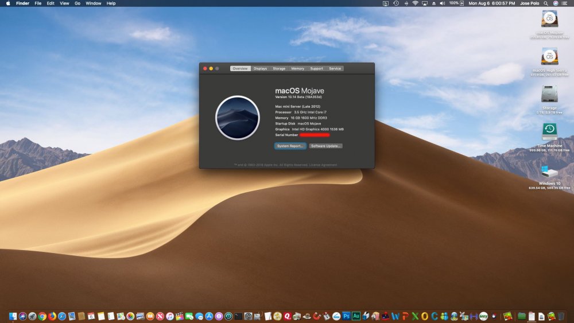Open Microsoft Excel in the Dock
Screen dimensions: 574x323
(415, 316)
